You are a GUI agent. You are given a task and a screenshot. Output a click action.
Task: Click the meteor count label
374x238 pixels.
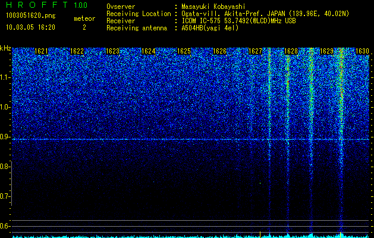84,18
